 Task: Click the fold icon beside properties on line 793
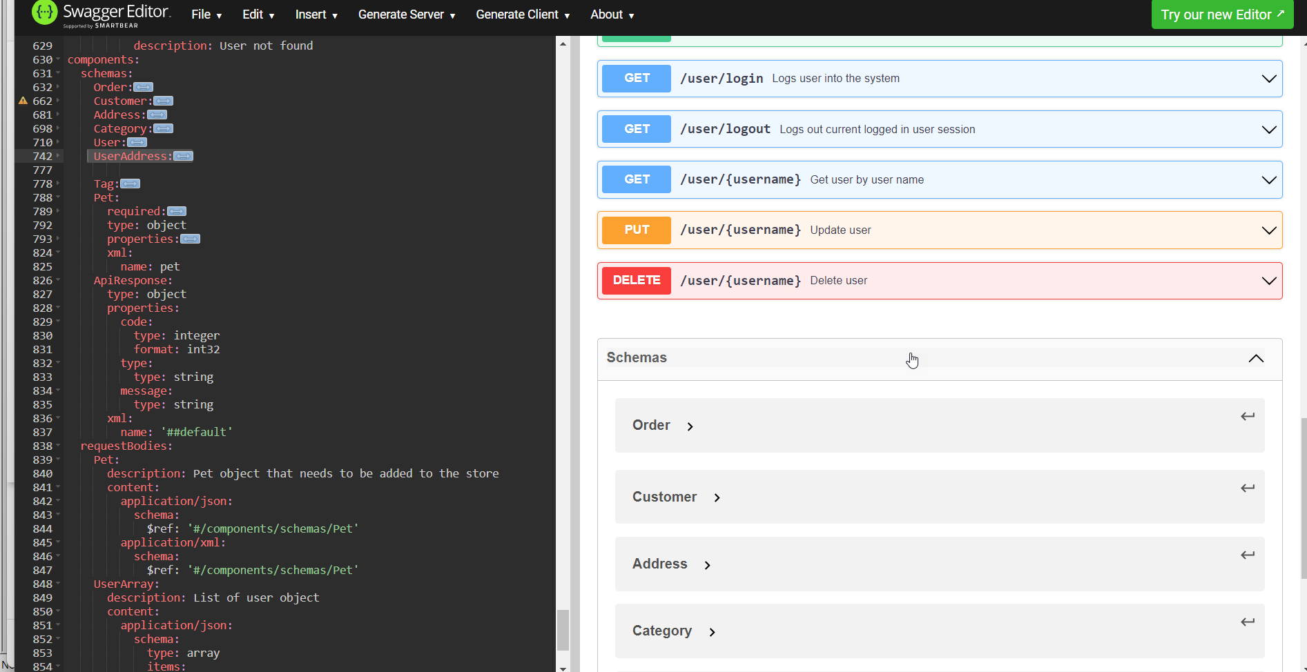[x=191, y=239]
